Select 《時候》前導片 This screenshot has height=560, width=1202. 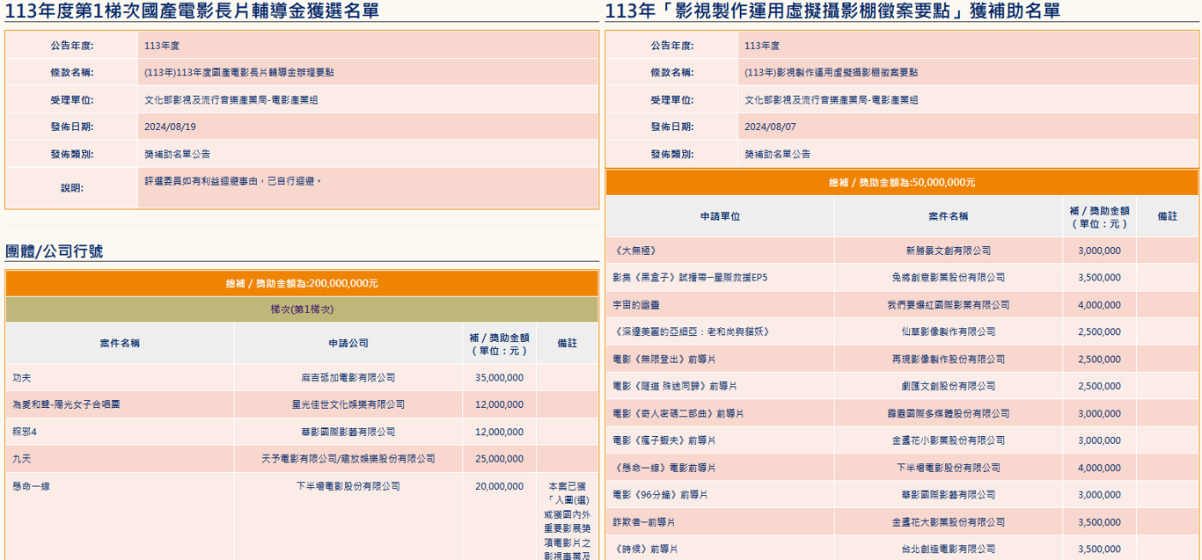(645, 549)
